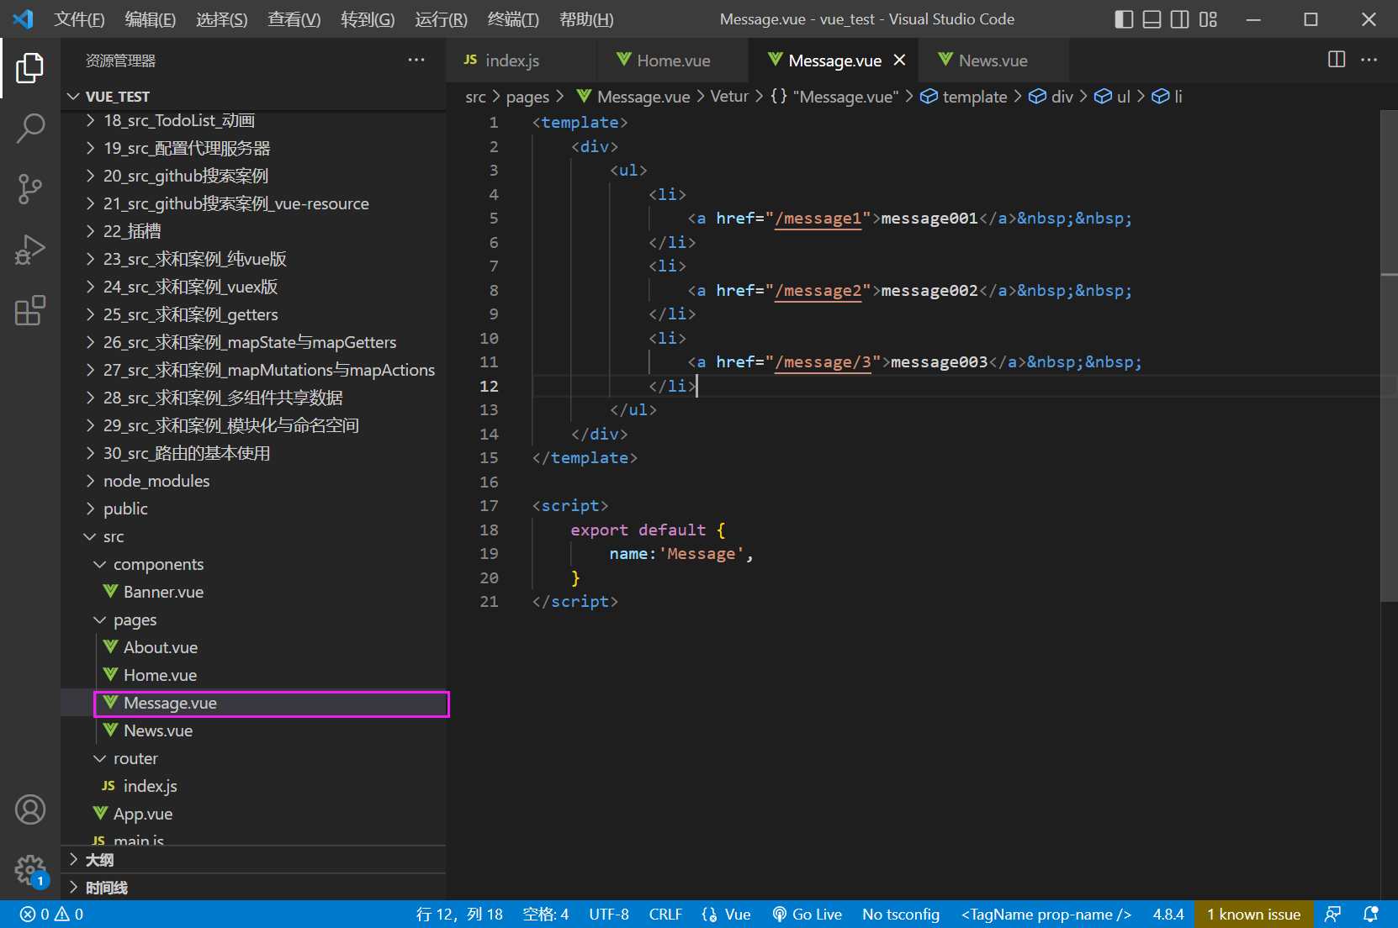The height and width of the screenshot is (928, 1398).
Task: Expand the public folder
Action: pos(253,509)
